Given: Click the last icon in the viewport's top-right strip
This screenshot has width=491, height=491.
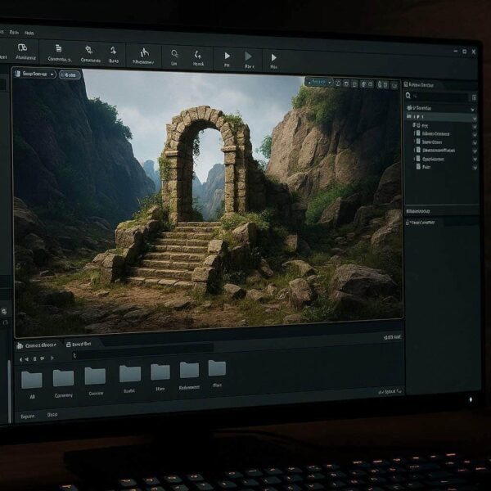Looking at the screenshot, I should point(394,85).
